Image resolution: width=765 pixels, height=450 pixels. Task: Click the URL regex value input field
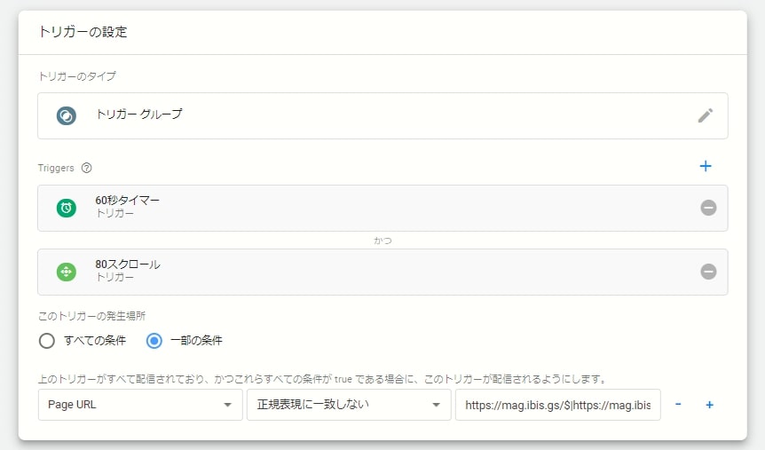pos(557,405)
